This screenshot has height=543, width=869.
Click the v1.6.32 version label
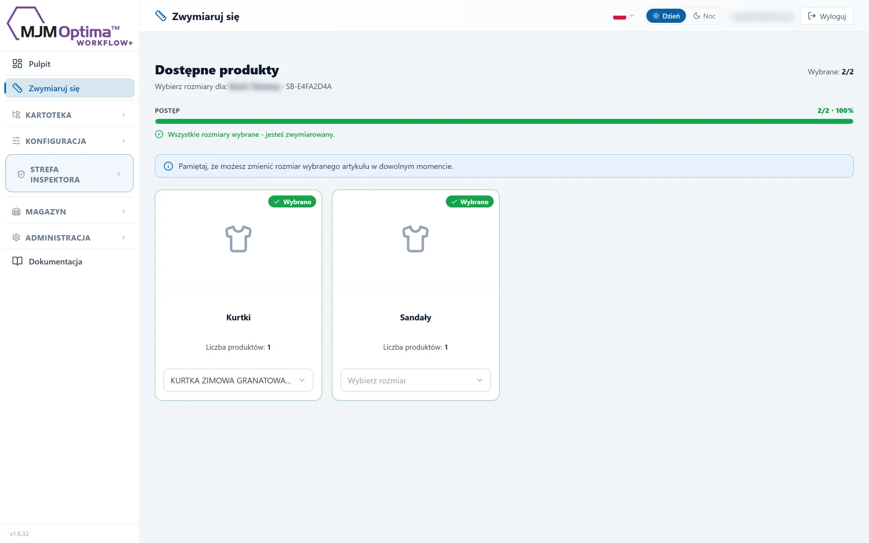20,534
